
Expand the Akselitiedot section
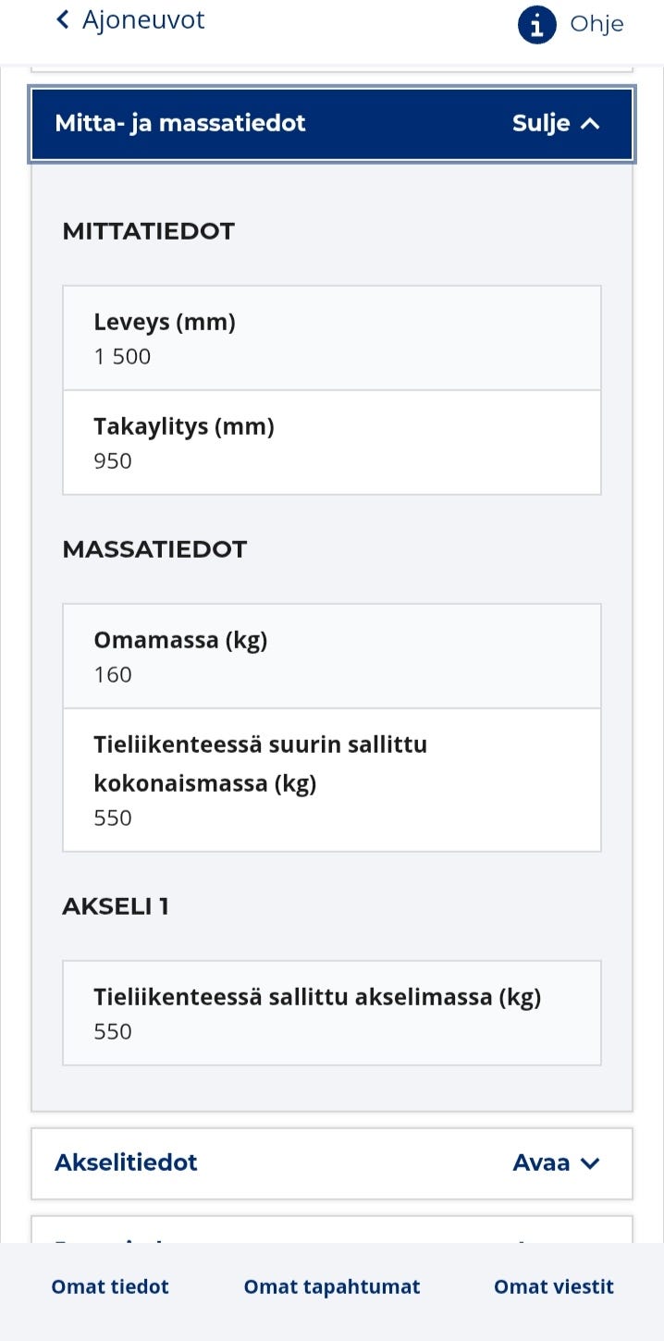pos(332,1163)
